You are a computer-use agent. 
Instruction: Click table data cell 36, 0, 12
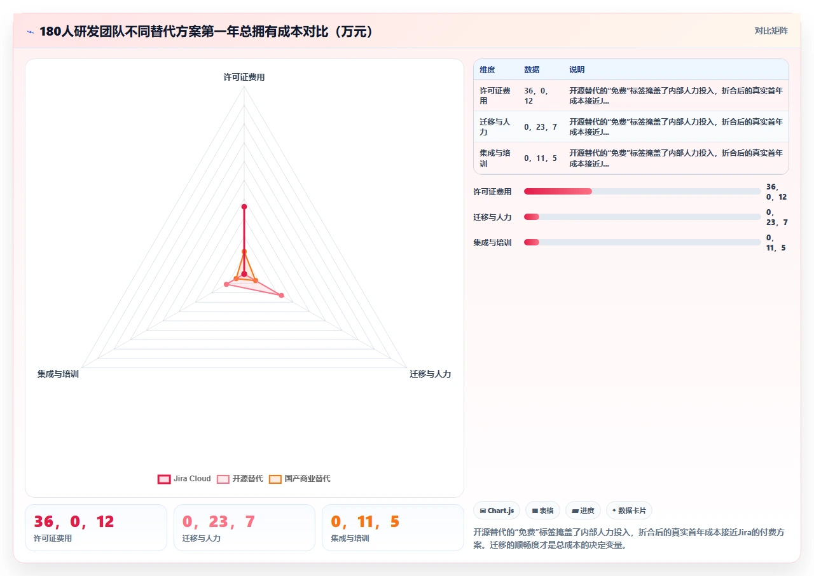[x=541, y=95]
